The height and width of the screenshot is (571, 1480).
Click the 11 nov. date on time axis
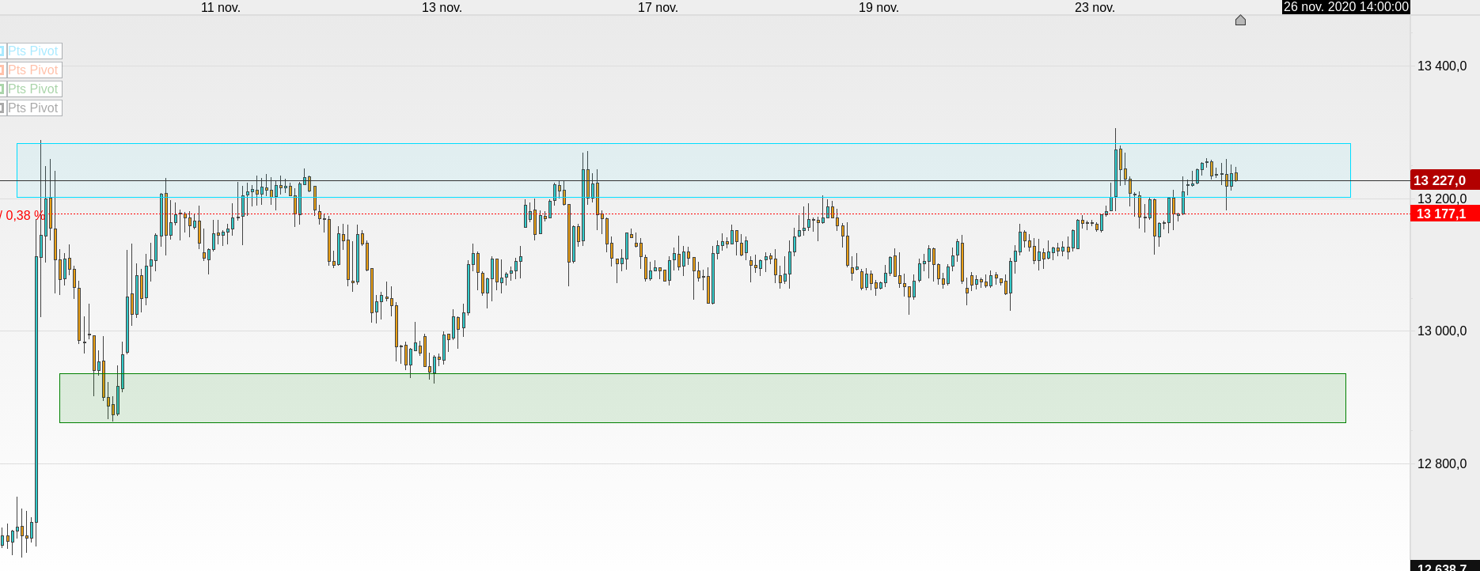[221, 8]
